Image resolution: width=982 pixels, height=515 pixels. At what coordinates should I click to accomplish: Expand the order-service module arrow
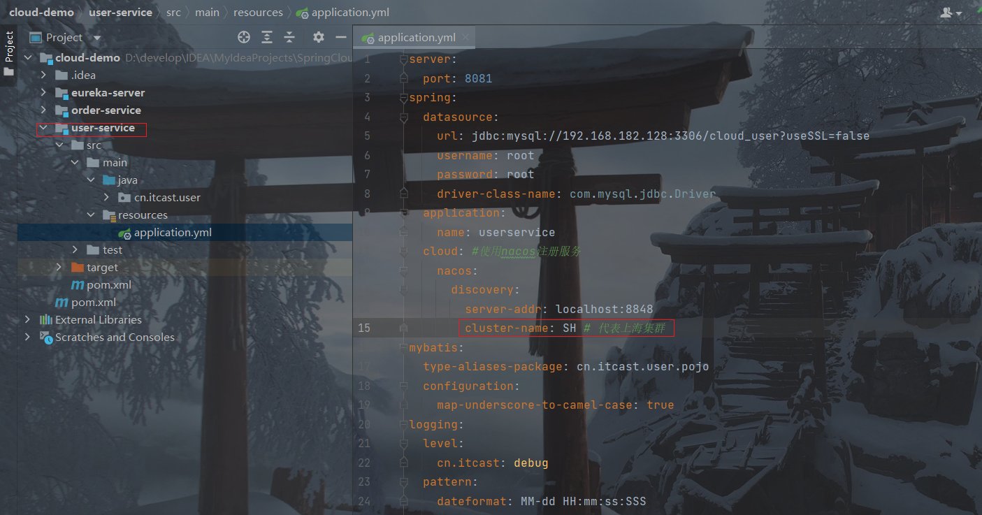(x=43, y=110)
